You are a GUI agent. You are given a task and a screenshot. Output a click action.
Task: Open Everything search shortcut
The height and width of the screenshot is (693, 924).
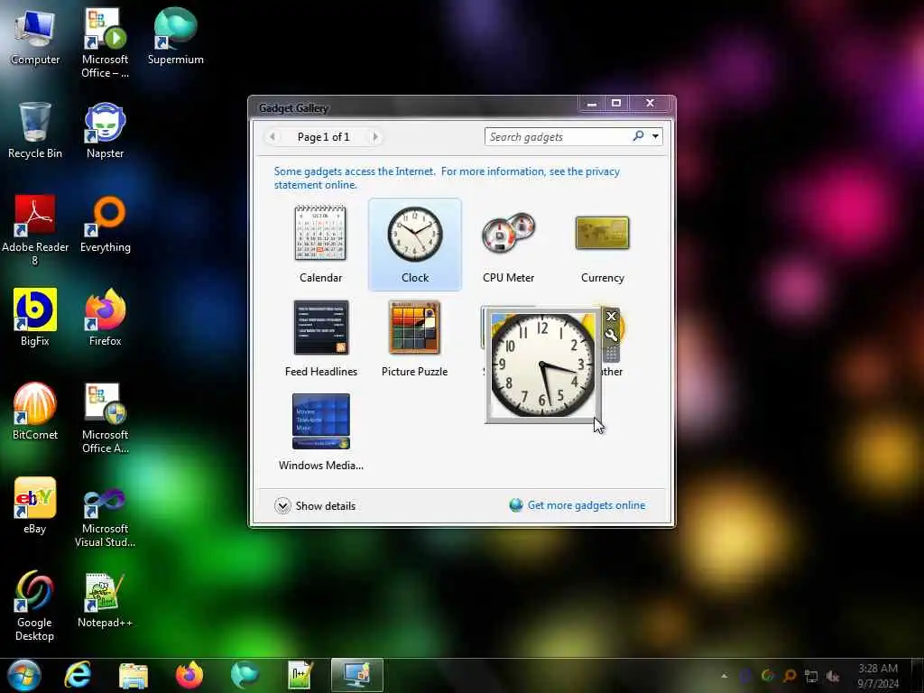pos(105,225)
